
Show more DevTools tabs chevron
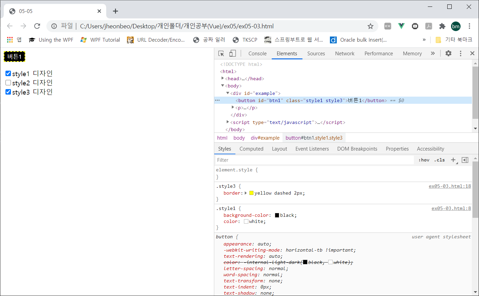pyautogui.click(x=433, y=53)
